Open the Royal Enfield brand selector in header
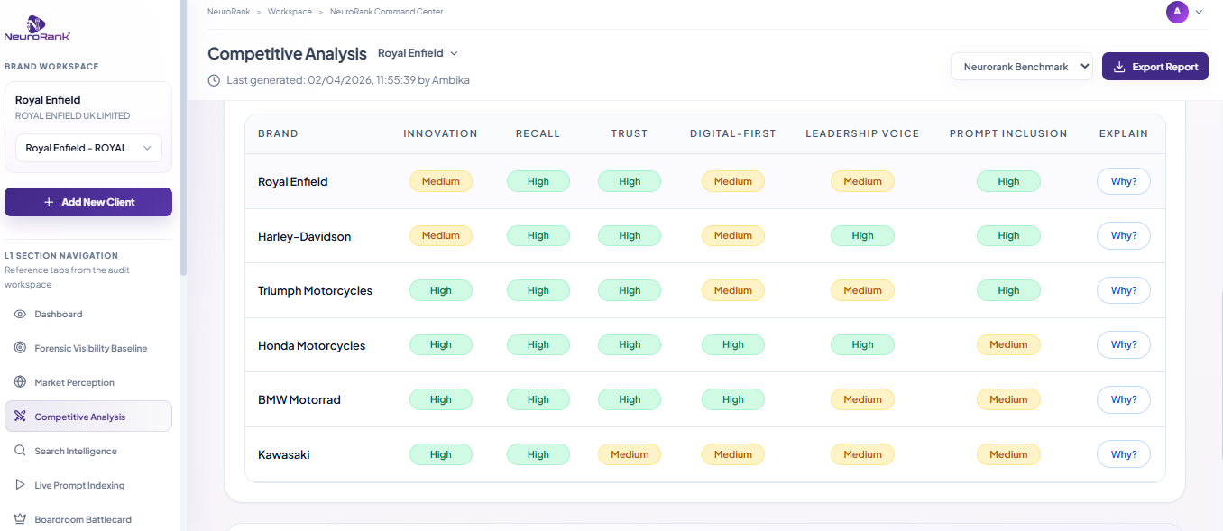 tap(418, 53)
